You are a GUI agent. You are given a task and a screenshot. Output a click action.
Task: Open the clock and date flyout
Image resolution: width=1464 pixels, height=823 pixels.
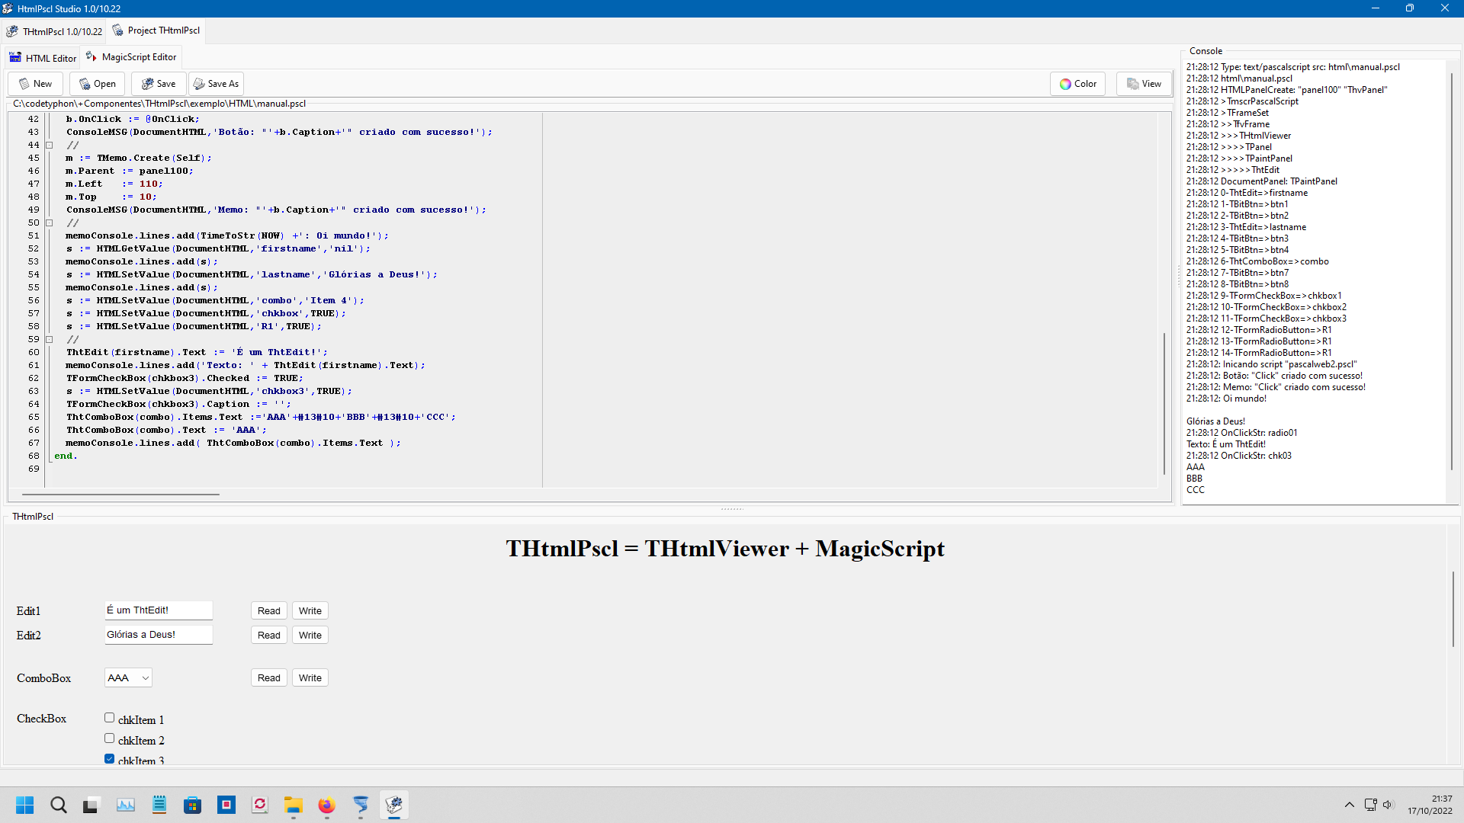1430,805
